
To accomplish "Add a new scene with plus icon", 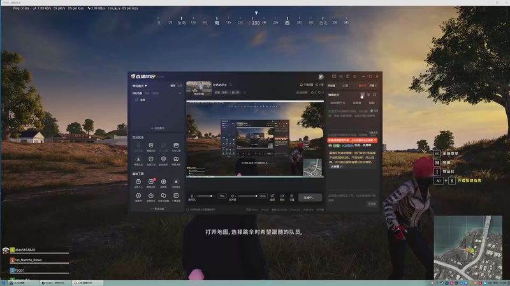I will (x=180, y=93).
